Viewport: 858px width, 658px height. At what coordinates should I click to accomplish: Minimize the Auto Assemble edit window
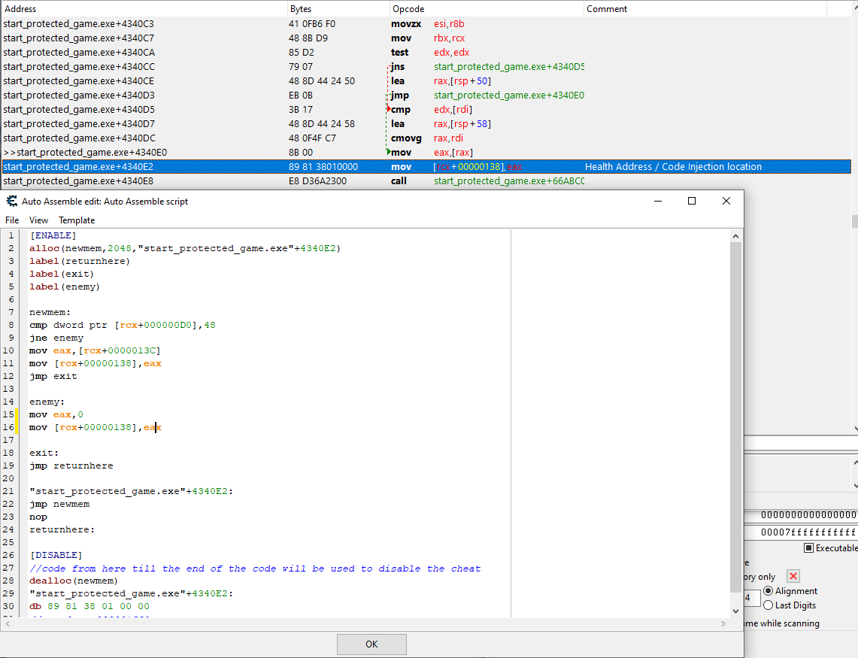pyautogui.click(x=658, y=201)
